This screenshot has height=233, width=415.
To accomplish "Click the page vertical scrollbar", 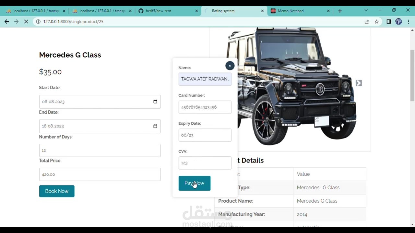I will [x=412, y=76].
